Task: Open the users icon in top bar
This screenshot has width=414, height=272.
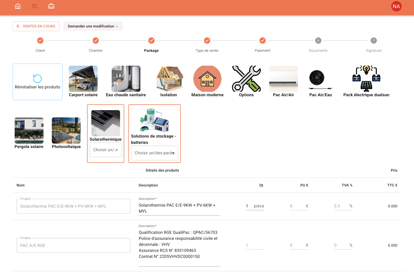Action: (x=35, y=6)
